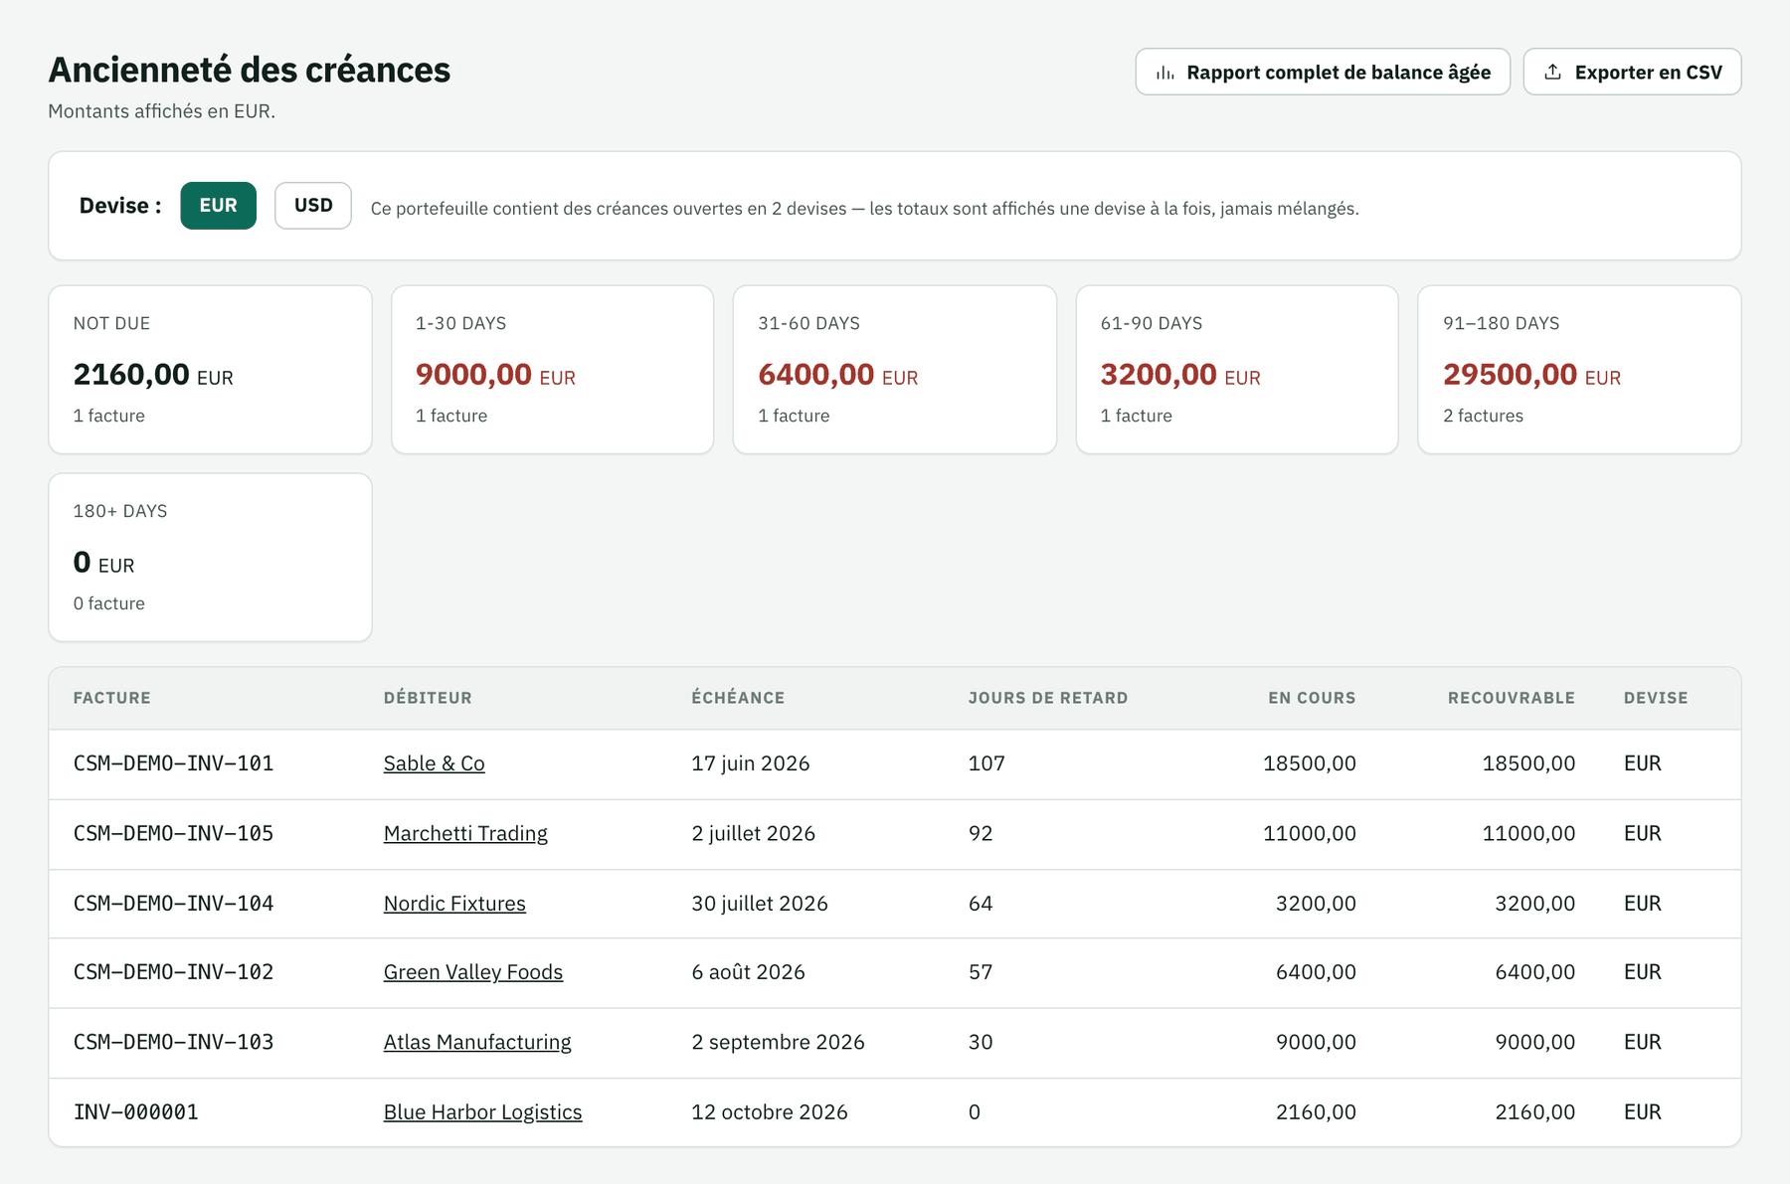Select the 31-60 DAYS 6400,00 card
The width and height of the screenshot is (1790, 1184).
[895, 370]
